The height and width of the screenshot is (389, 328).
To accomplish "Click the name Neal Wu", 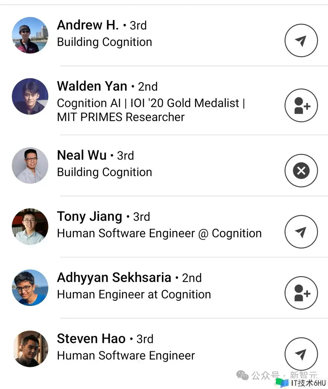I will coord(82,155).
